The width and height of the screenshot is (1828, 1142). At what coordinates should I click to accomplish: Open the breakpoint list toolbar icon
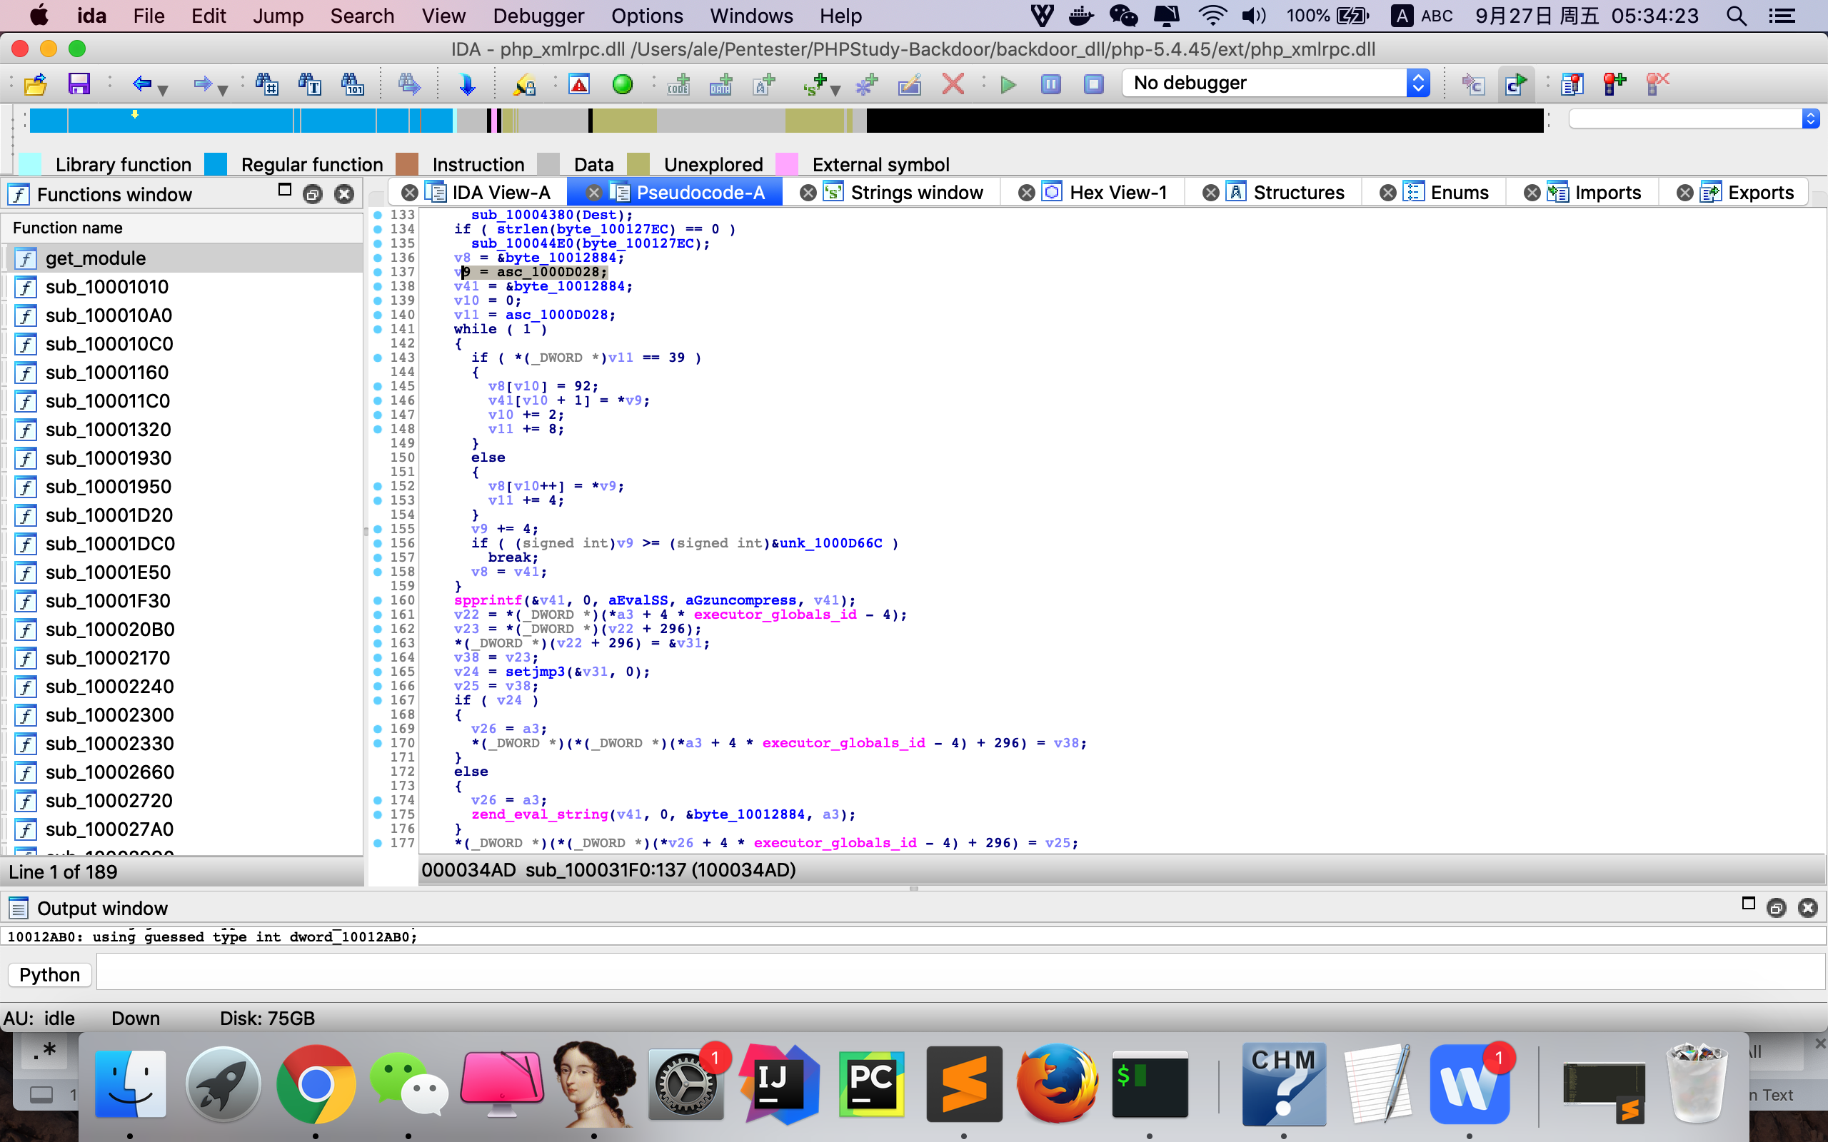1572,84
